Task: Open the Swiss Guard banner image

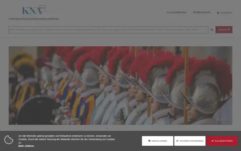Action: point(120,85)
